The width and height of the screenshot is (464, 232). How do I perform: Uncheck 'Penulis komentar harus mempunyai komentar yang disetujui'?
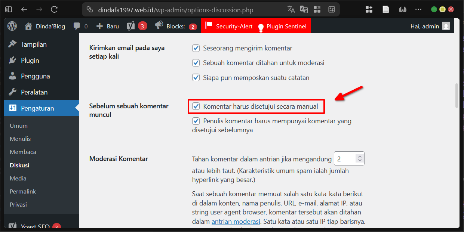point(196,121)
